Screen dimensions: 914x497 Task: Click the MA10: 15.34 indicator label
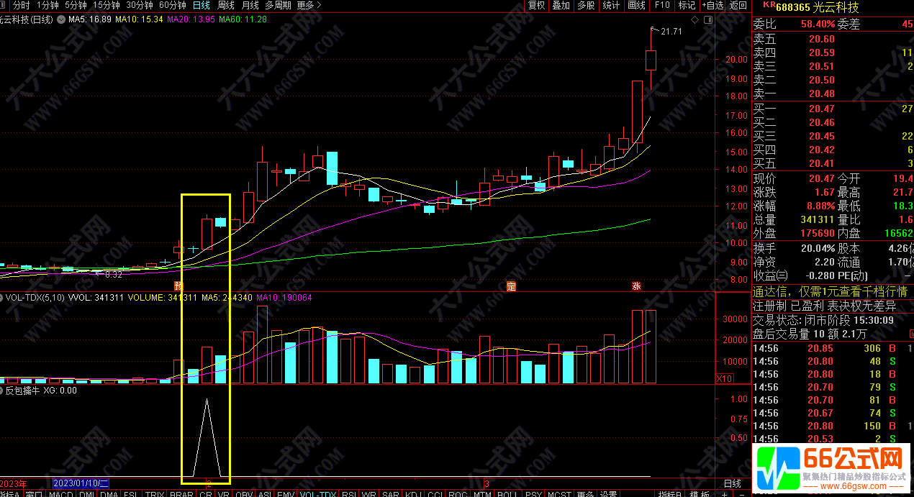pyautogui.click(x=140, y=19)
